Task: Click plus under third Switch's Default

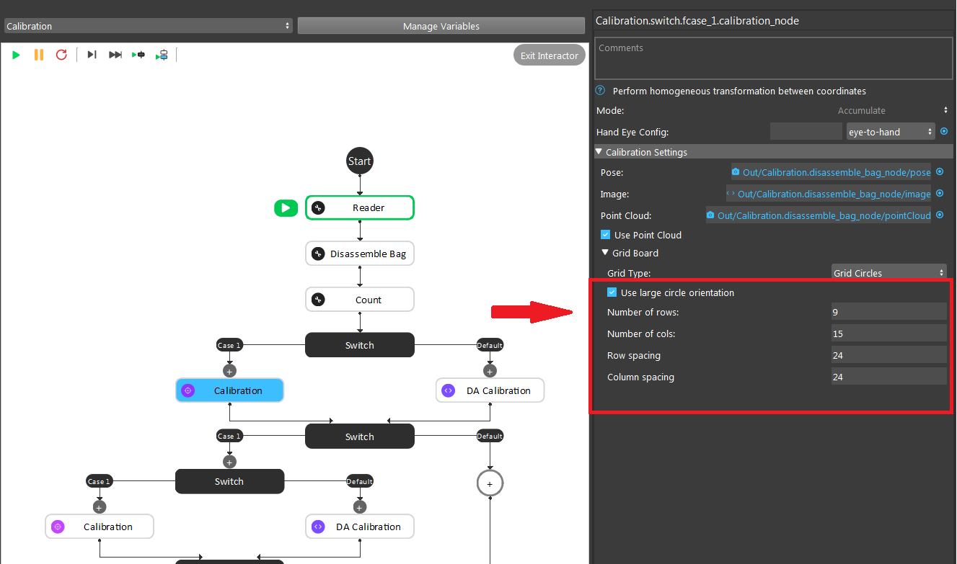Action: coord(360,507)
